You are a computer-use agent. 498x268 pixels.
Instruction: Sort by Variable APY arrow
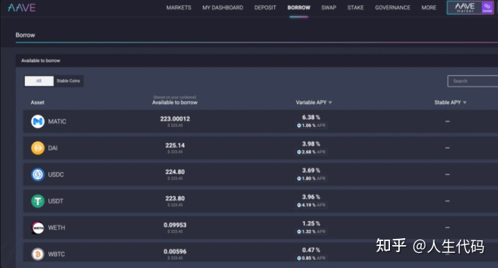click(x=330, y=102)
